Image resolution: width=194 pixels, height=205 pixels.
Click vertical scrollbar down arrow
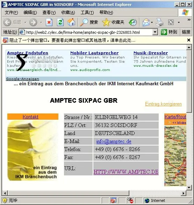(x=189, y=188)
